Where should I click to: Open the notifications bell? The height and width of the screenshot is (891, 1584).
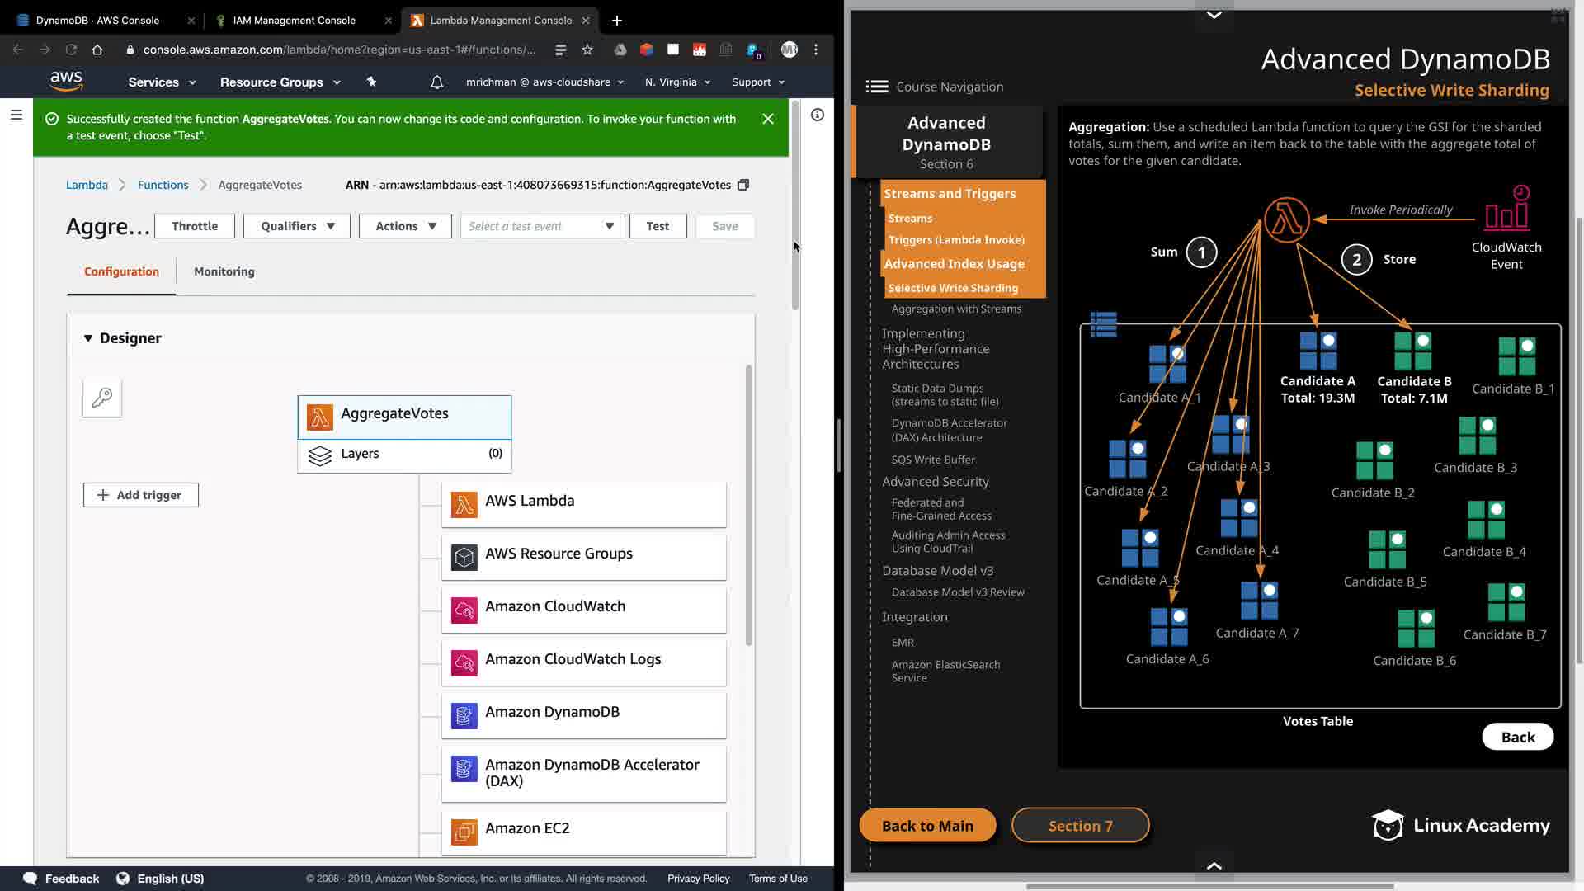pyautogui.click(x=437, y=82)
